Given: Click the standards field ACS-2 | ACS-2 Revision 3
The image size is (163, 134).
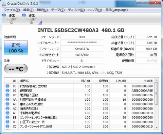Looking at the screenshot, I should (x=109, y=67).
